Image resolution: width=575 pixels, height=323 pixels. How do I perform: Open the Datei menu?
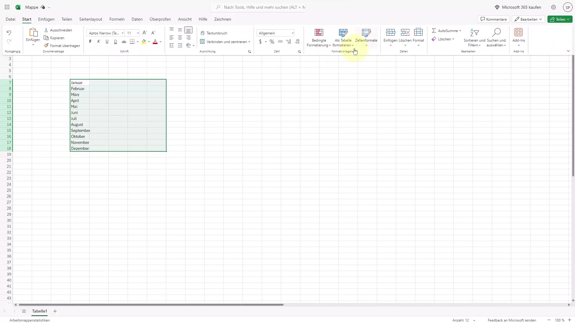coord(10,19)
